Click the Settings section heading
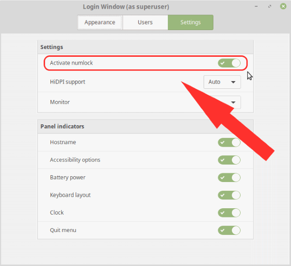The height and width of the screenshot is (266, 291). click(x=51, y=47)
